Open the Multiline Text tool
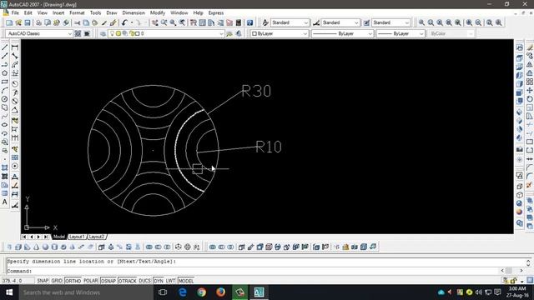 (x=5, y=202)
